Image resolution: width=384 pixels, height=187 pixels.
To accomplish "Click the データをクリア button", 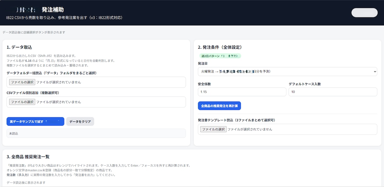I will [x=80, y=121].
